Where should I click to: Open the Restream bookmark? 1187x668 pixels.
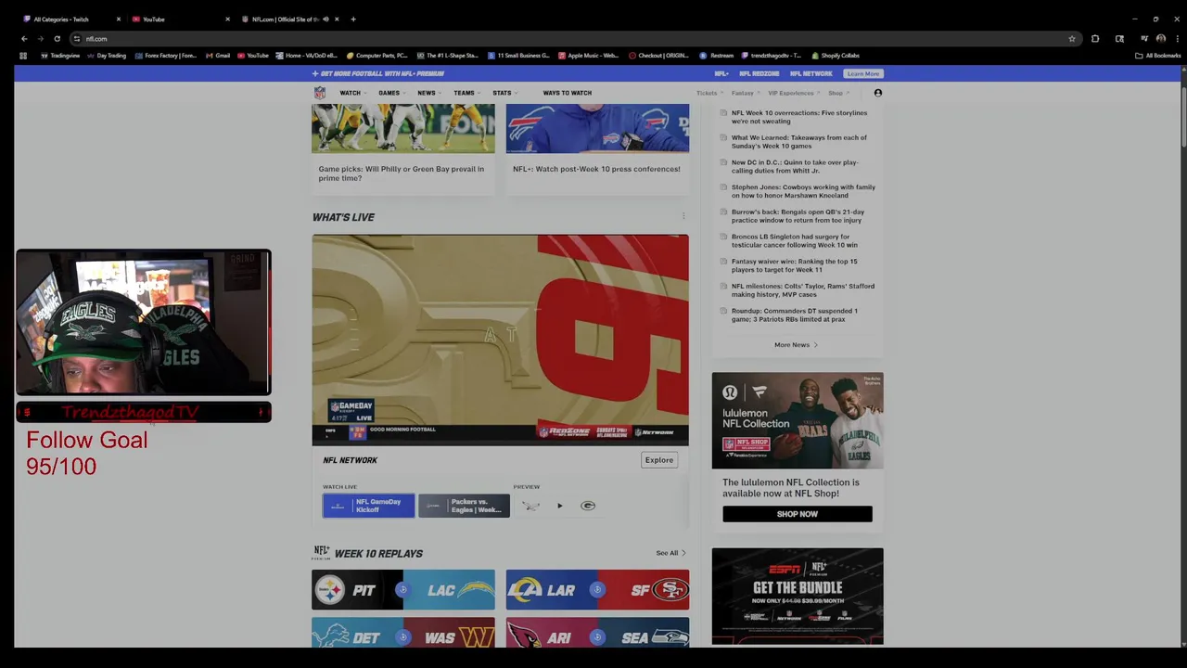click(x=717, y=56)
